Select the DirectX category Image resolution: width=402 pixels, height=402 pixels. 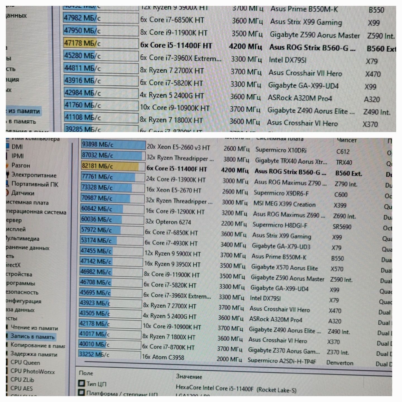point(13,265)
